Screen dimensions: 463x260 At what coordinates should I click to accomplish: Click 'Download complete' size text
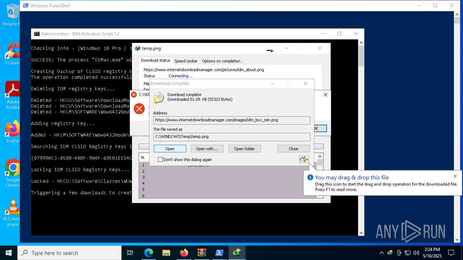pos(200,99)
